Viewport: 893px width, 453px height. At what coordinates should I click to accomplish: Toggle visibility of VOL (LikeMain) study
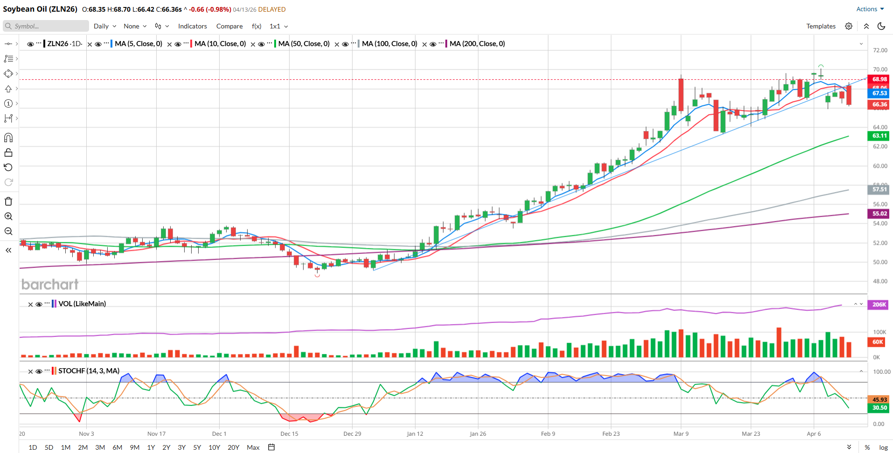(39, 304)
